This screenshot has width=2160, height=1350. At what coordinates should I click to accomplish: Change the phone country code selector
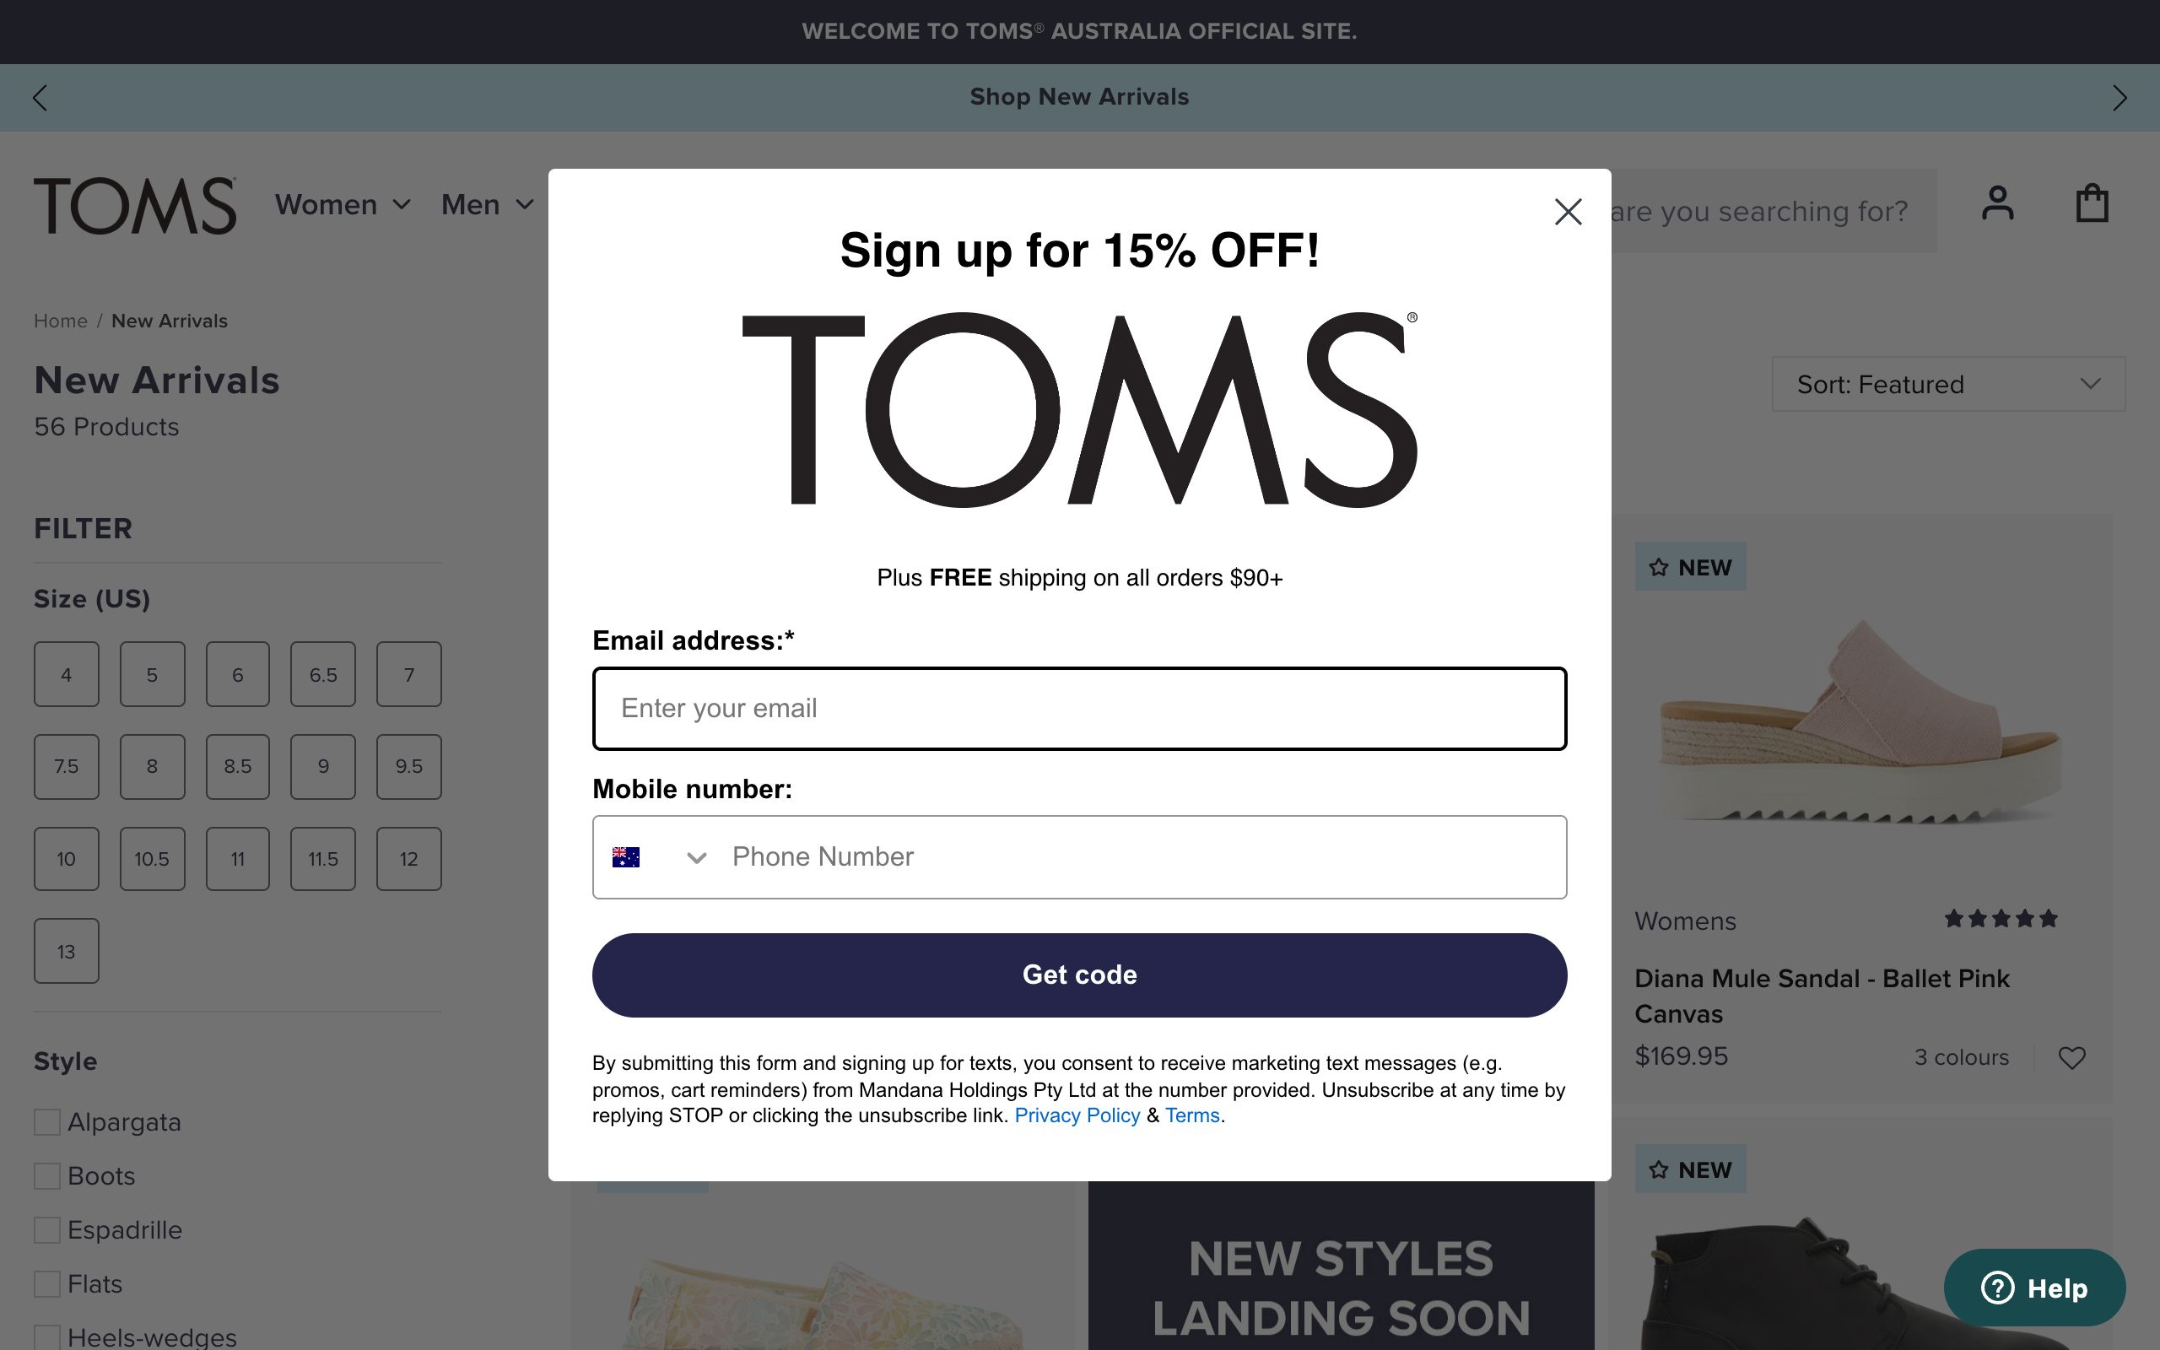(x=661, y=857)
